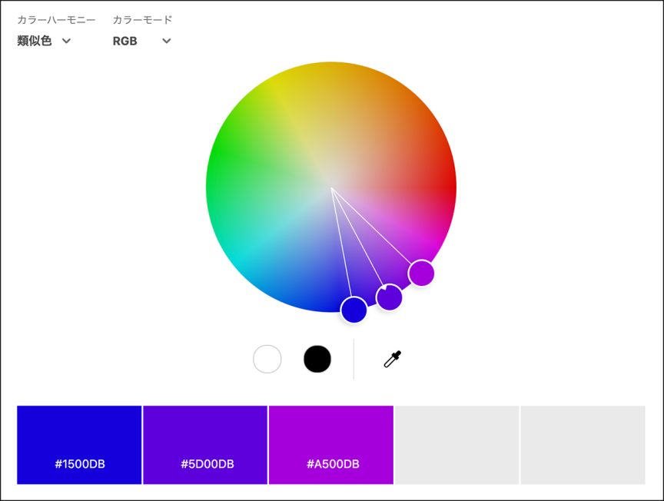Select the black circle below the wheel
Viewport: 664px width, 501px height.
317,359
